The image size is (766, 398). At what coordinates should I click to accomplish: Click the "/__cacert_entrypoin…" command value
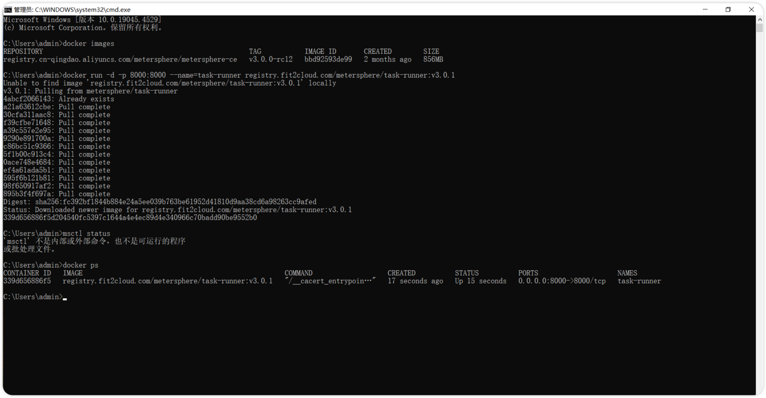click(330, 281)
